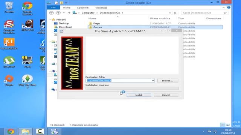Click the Install button
The height and width of the screenshot is (135, 241).
[x=139, y=95]
